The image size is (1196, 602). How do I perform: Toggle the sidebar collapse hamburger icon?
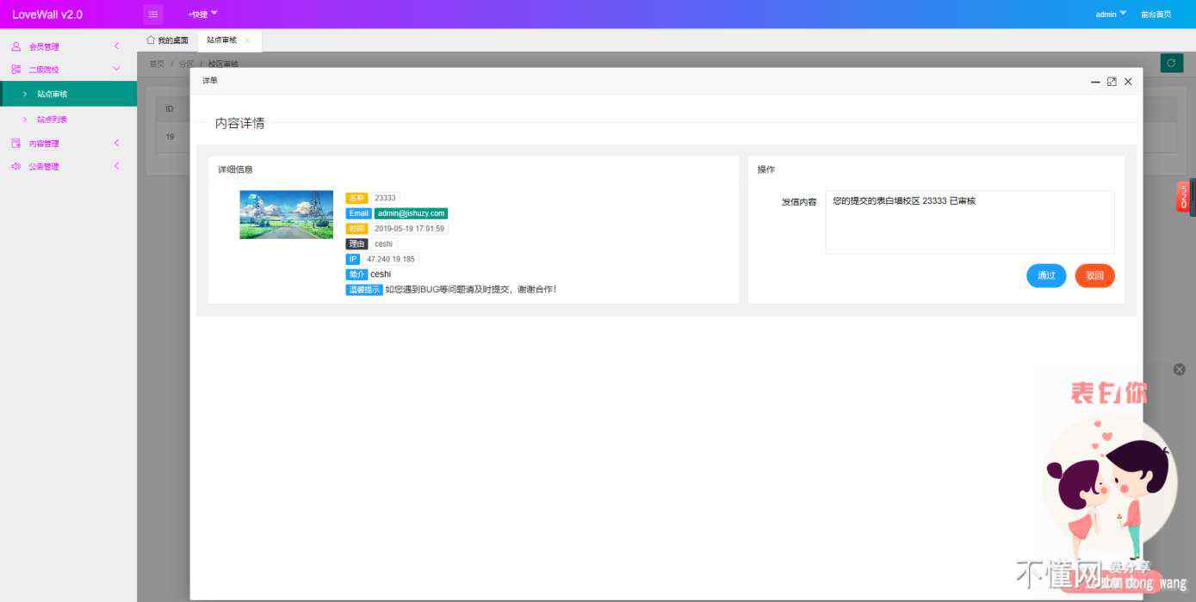153,14
